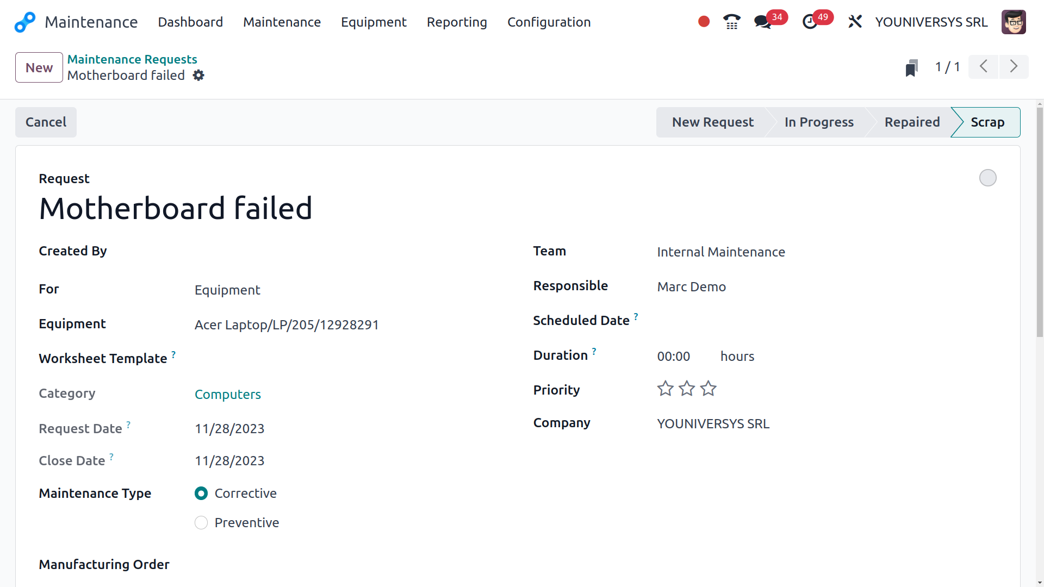Select the Corrective maintenance type
Viewport: 1044px width, 587px height.
201,494
